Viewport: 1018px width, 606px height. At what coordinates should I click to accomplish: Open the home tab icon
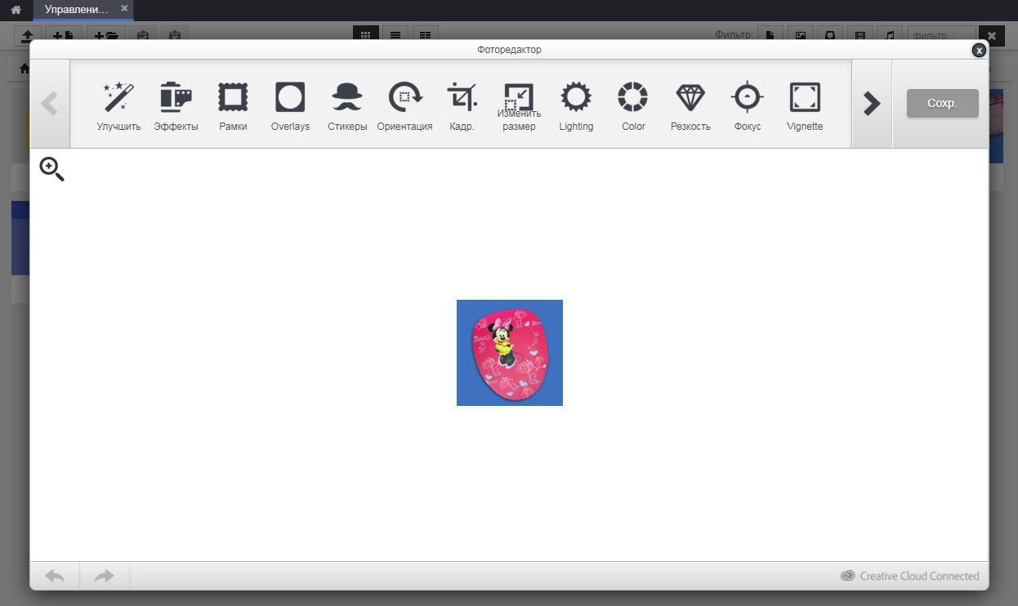[x=16, y=10]
